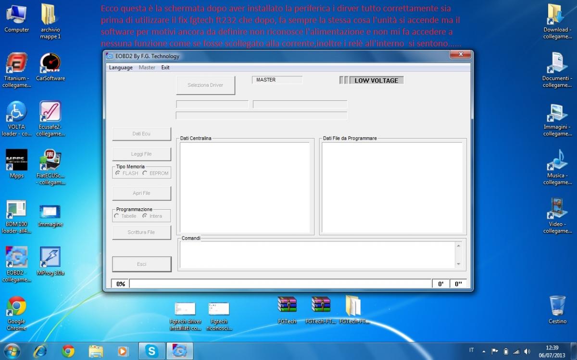Open the FGTech archive file

tap(287, 310)
